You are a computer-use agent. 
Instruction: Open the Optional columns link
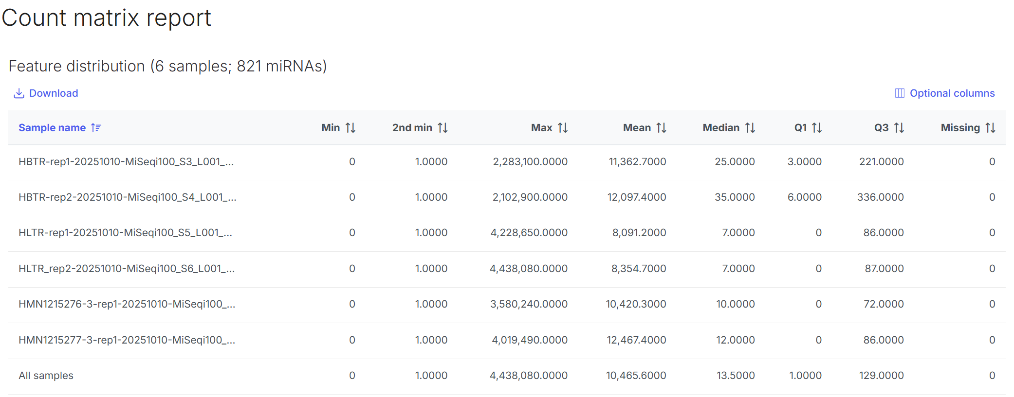952,93
